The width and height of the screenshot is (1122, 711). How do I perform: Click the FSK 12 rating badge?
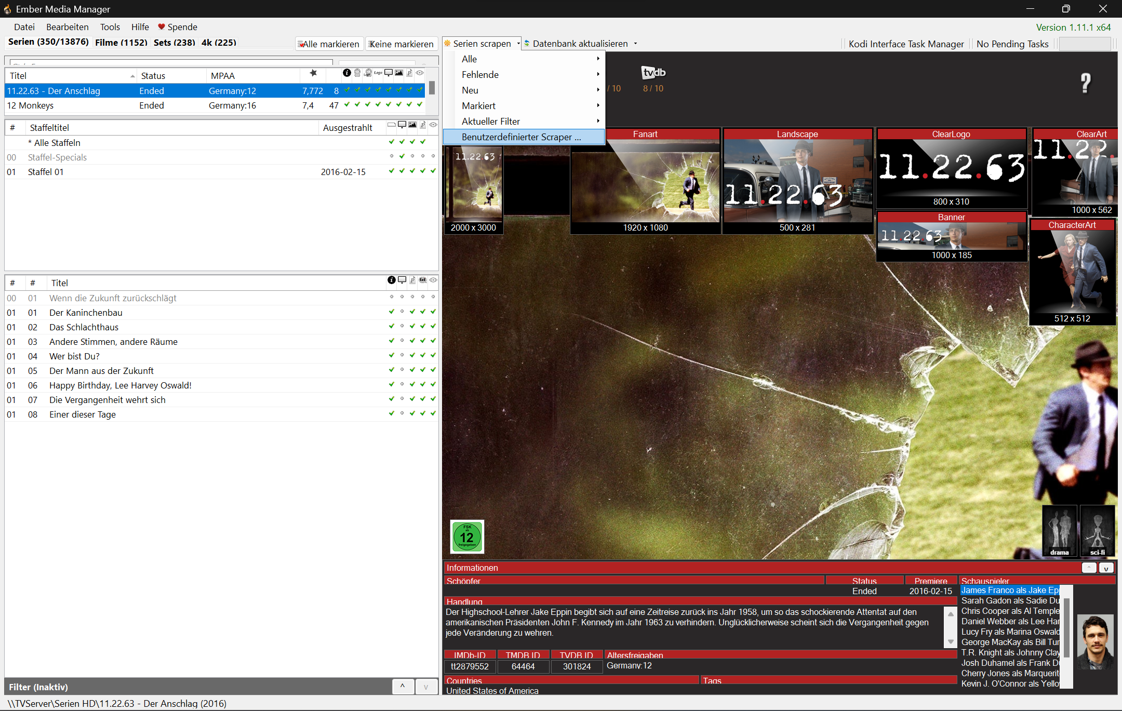tap(467, 536)
